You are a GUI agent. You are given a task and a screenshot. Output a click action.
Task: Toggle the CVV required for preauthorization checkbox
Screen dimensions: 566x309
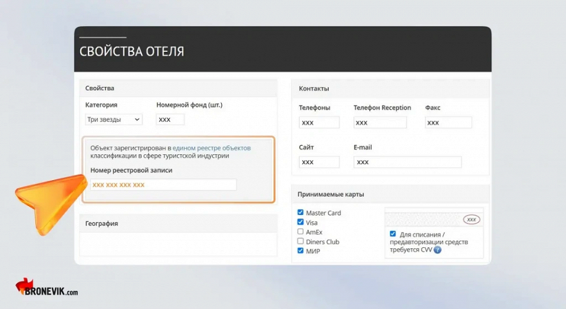point(393,234)
